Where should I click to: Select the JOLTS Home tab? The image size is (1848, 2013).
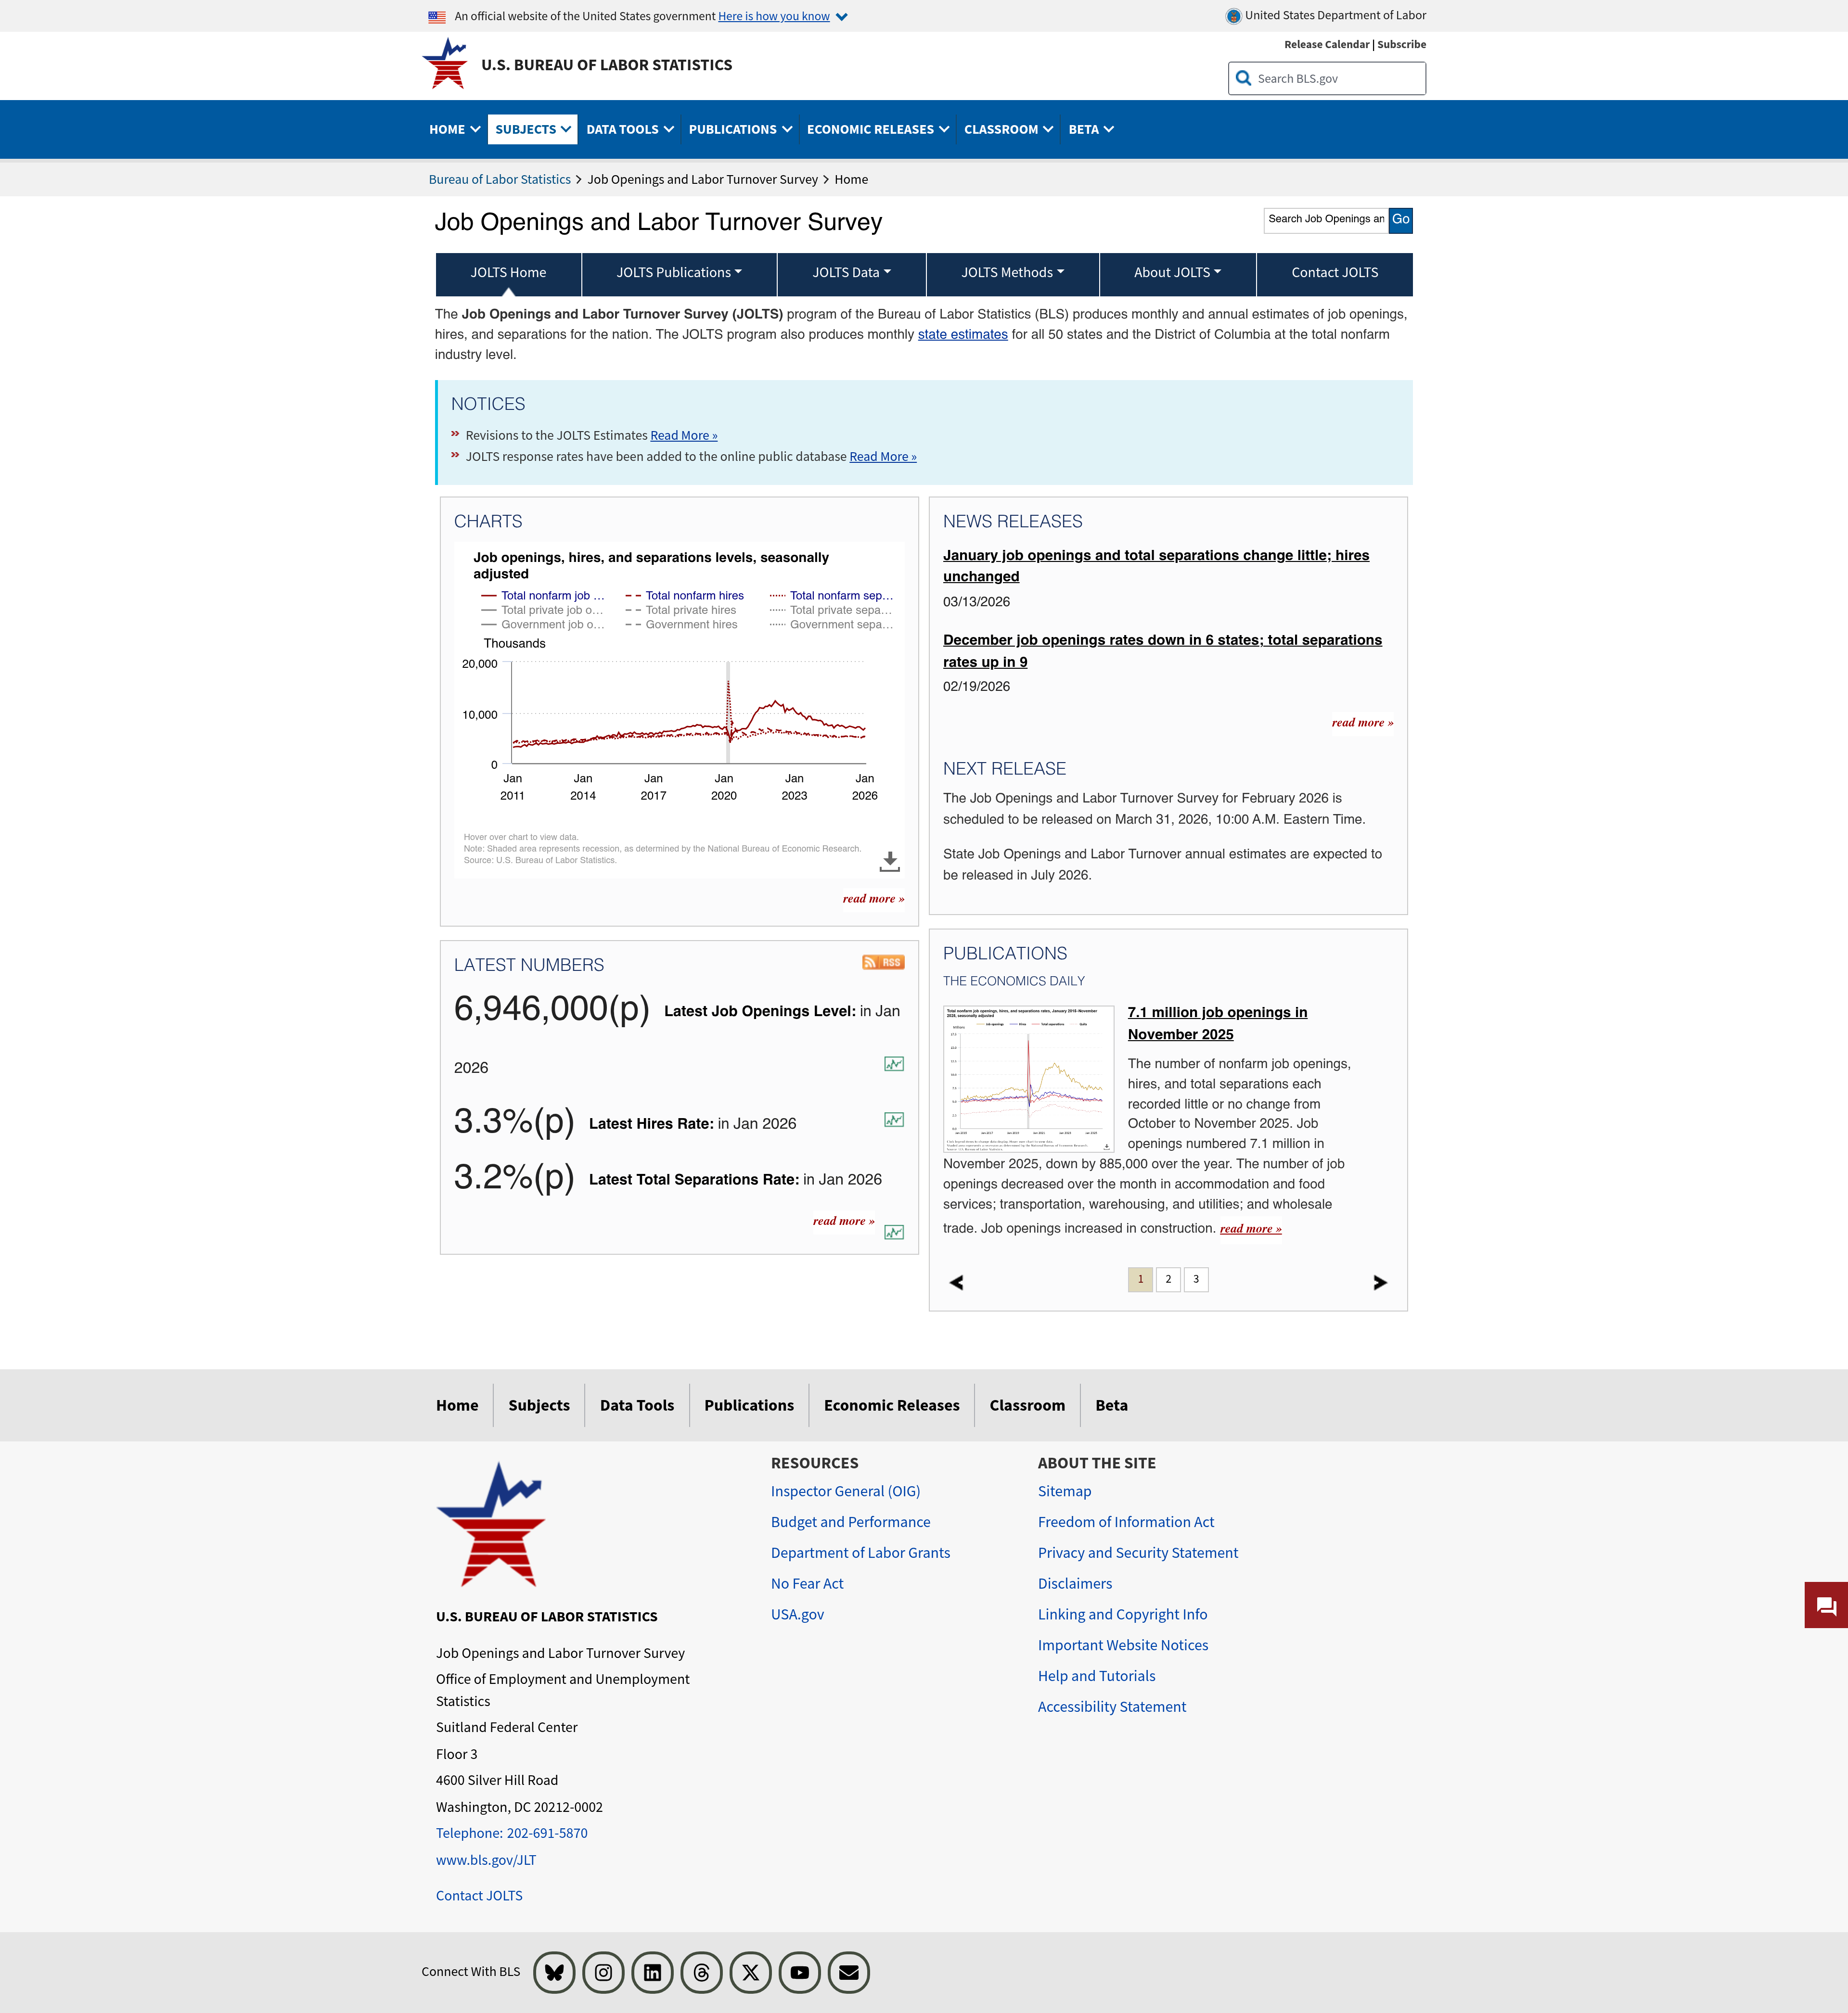pyautogui.click(x=508, y=273)
